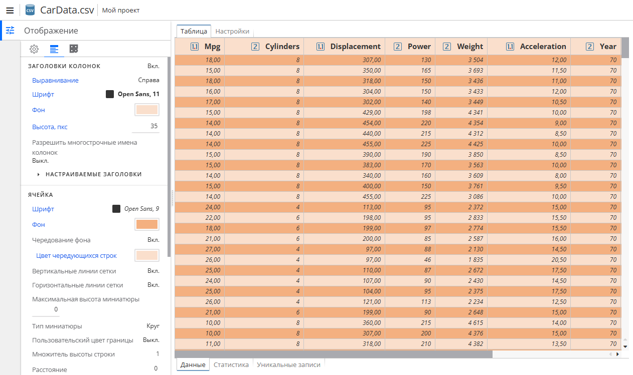This screenshot has height=375, width=633.
Task: Switch to the Настройки tab
Action: pos(233,31)
